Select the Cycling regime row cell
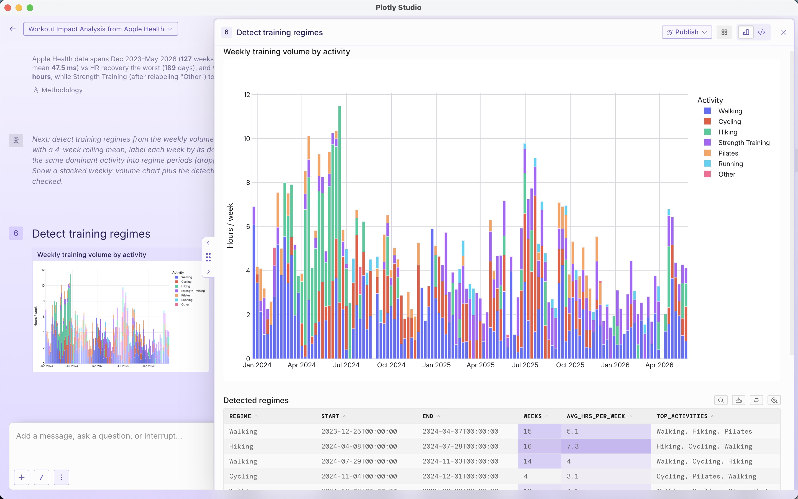Image resolution: width=798 pixels, height=499 pixels. click(270, 477)
